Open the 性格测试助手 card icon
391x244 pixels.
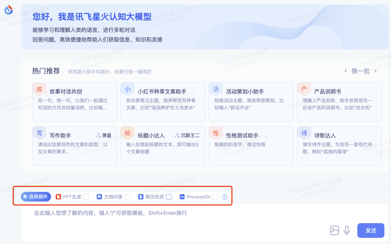tap(216, 133)
